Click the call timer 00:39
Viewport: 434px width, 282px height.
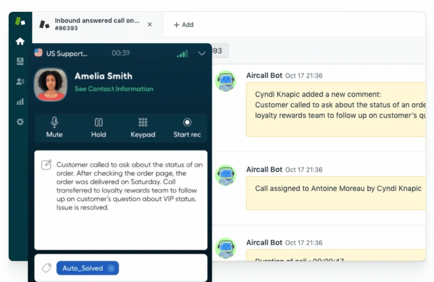click(121, 53)
